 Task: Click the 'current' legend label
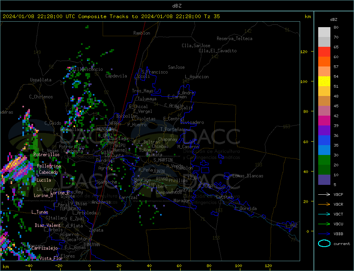(342, 244)
